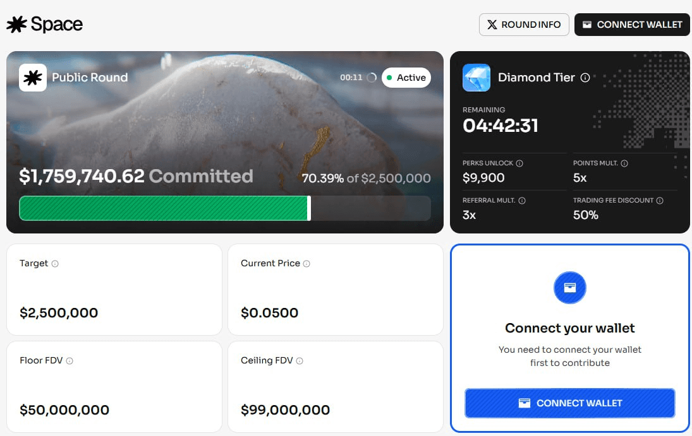692x436 pixels.
Task: Click info icon next to Ceiling FDV
Action: point(300,361)
